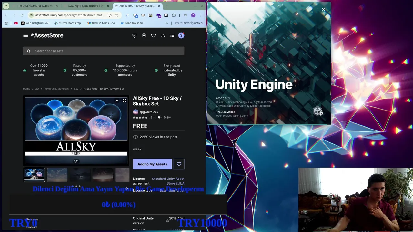The image size is (413, 232).
Task: Open Standard Unity Asset Store EULA link
Action: point(168,181)
